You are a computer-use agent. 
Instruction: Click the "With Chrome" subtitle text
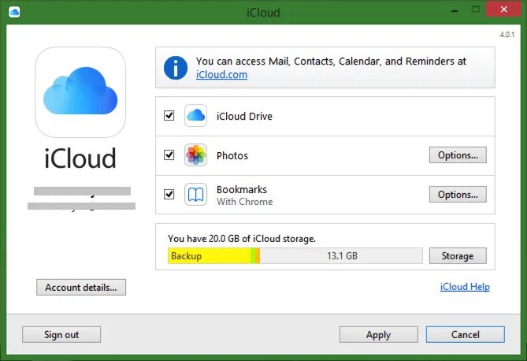point(245,202)
